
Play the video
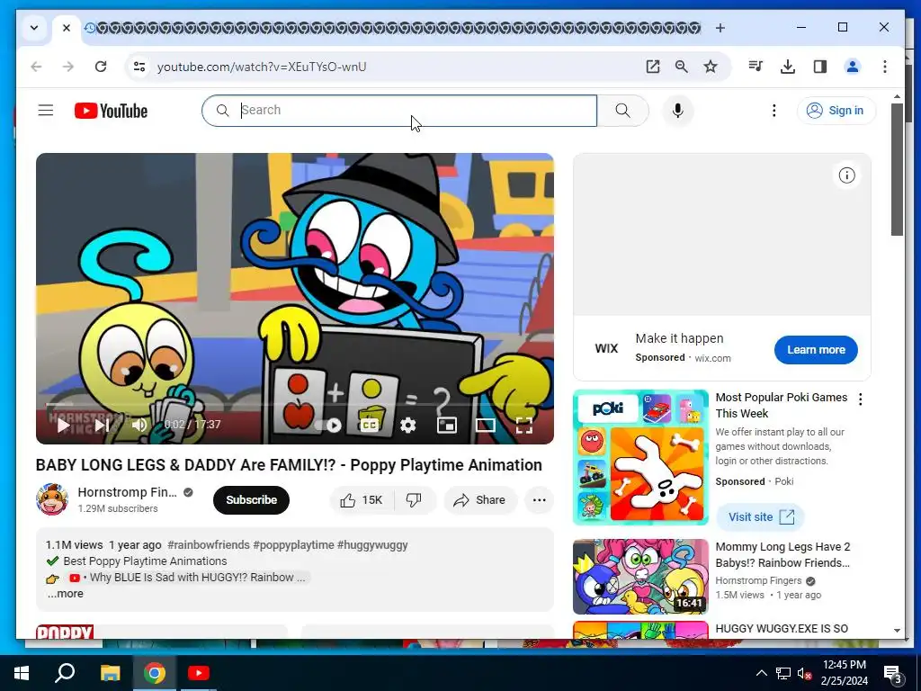pyautogui.click(x=63, y=425)
